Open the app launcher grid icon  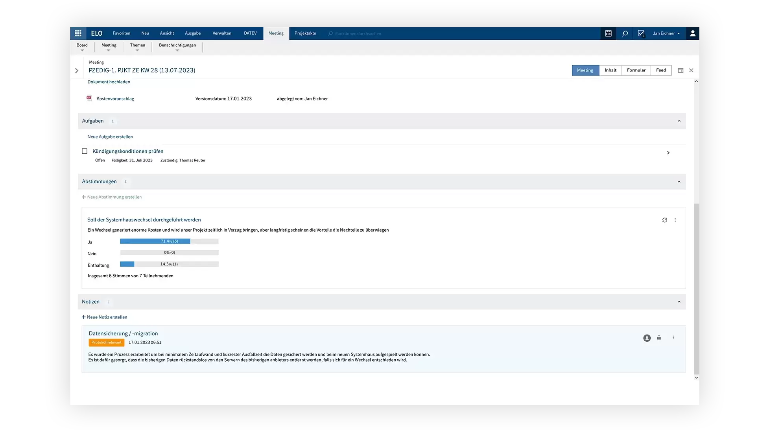(78, 33)
